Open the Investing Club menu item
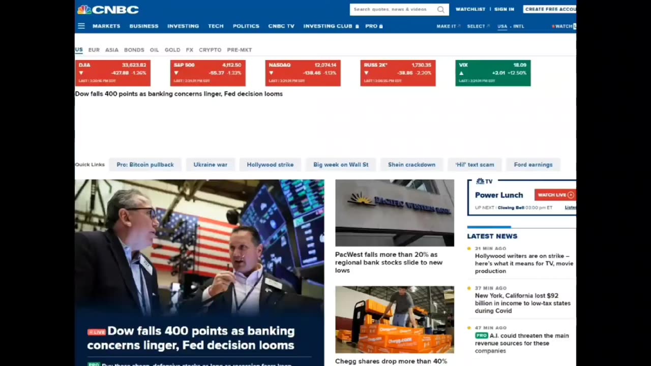 (328, 26)
